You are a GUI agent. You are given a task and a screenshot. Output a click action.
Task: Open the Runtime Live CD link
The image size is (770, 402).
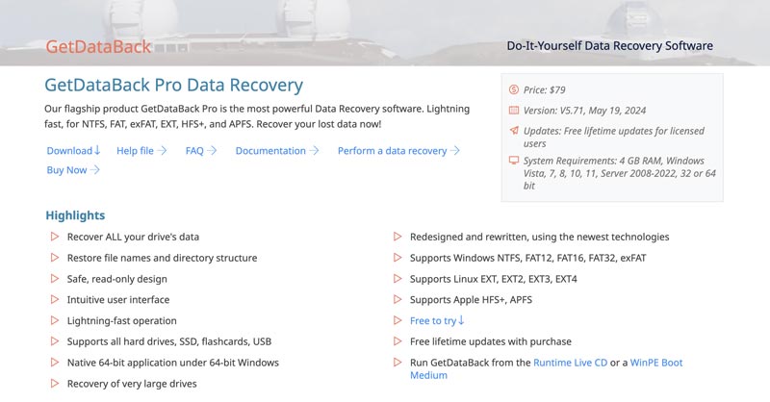pyautogui.click(x=570, y=363)
